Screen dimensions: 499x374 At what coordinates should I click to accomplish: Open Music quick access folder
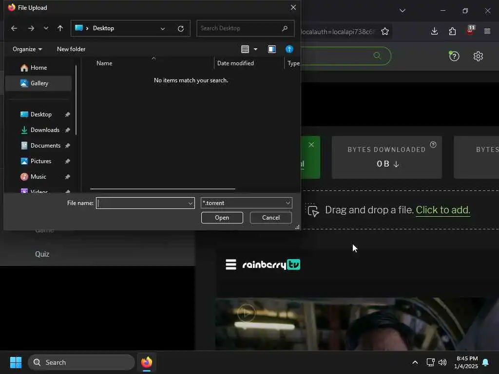38,176
